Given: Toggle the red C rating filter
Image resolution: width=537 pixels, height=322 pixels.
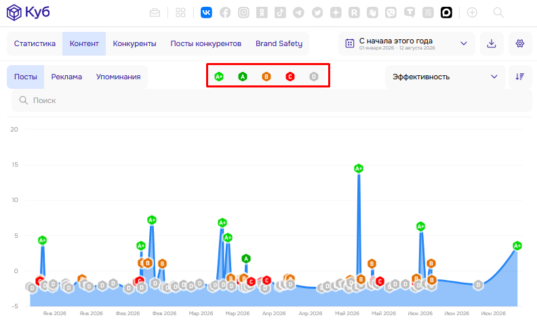Looking at the screenshot, I should tap(290, 77).
